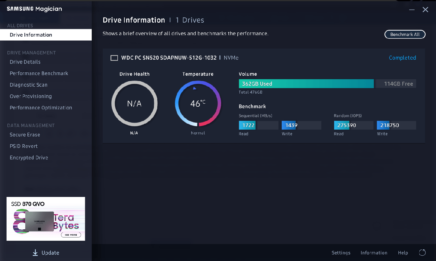Click the 1 Drives count text
The width and height of the screenshot is (436, 261).
pyautogui.click(x=190, y=20)
